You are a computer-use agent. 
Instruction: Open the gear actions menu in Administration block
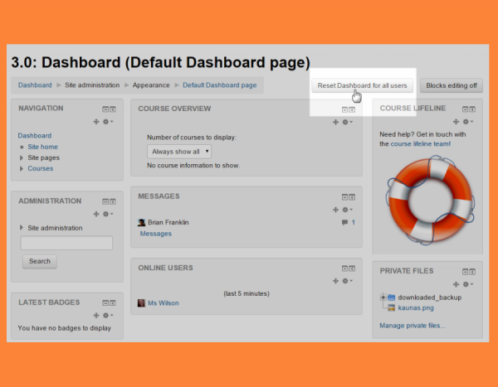click(106, 214)
